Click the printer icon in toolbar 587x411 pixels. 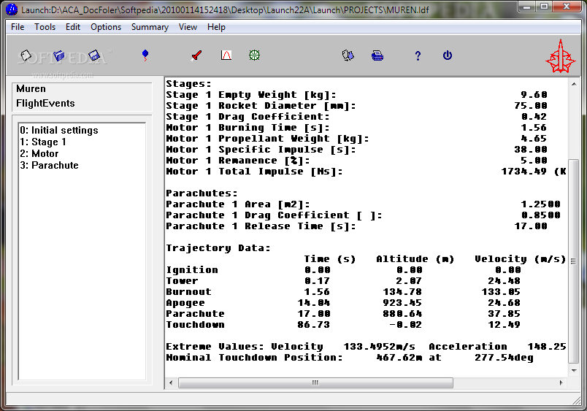377,55
